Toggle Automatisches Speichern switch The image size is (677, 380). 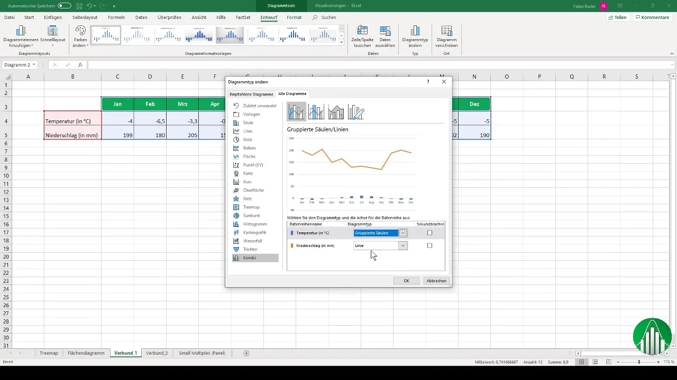click(65, 5)
